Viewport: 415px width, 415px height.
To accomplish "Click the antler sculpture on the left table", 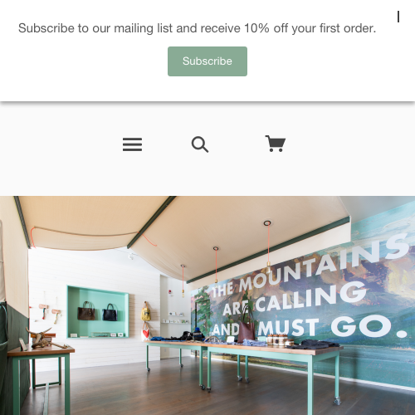I will [44, 338].
